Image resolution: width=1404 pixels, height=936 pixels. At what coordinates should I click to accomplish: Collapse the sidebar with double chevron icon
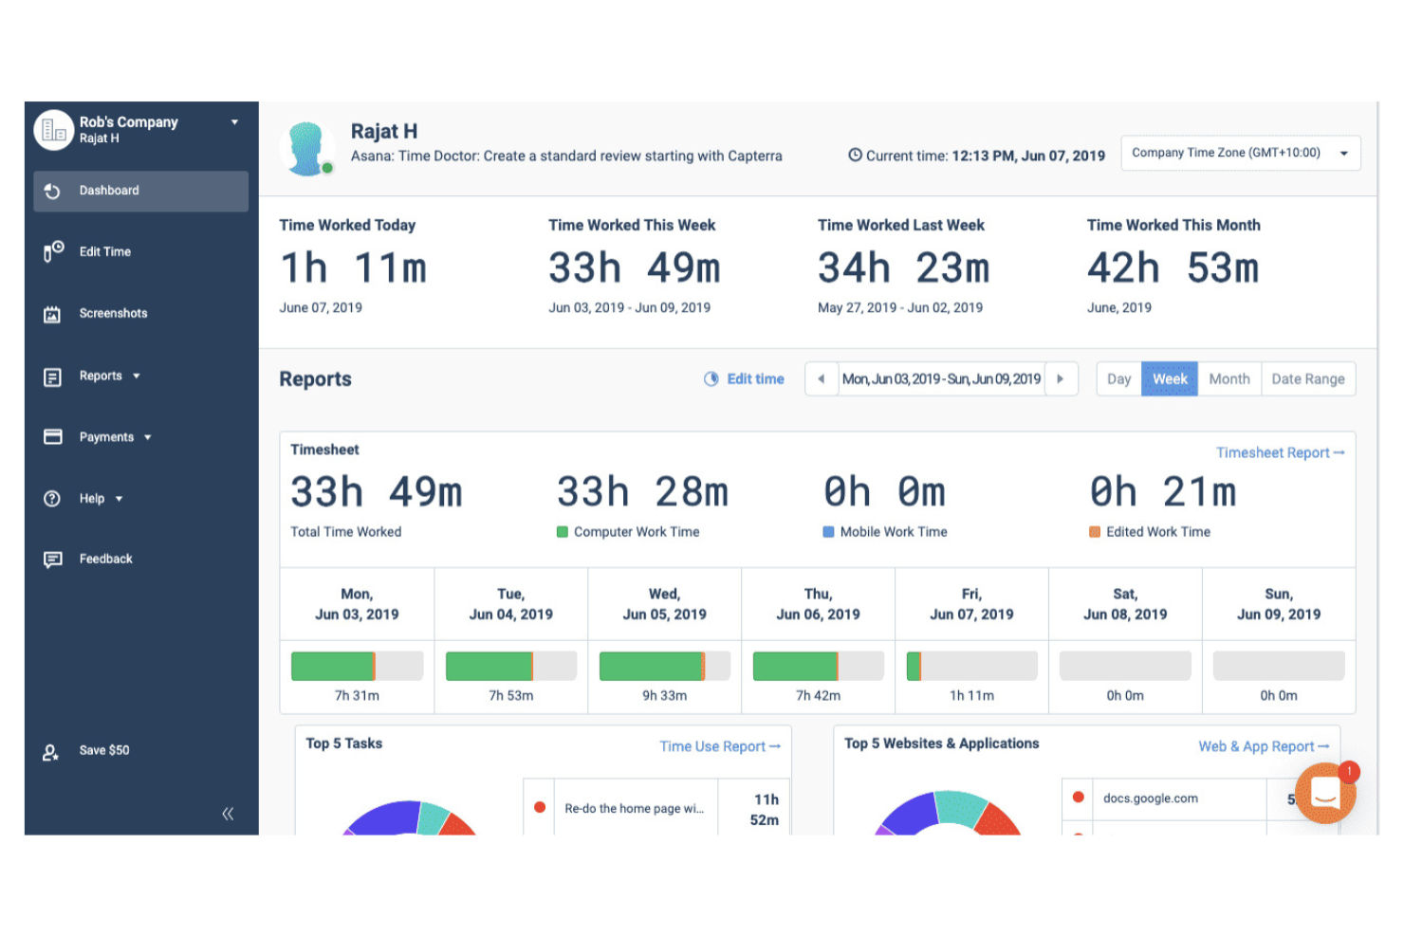coord(228,814)
